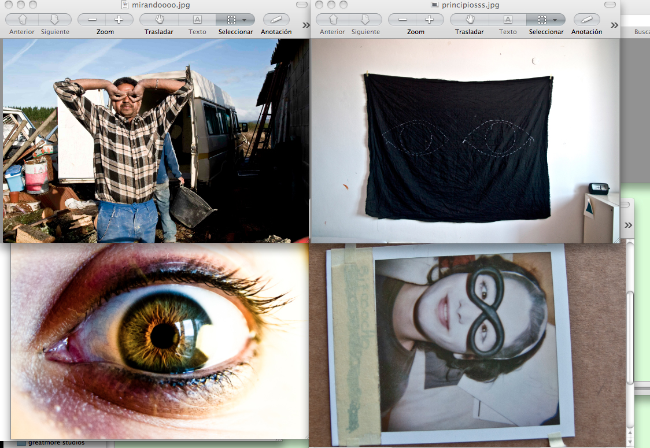Expand toolbar overflow chevron in mirandoooo.jpg window

coord(306,25)
